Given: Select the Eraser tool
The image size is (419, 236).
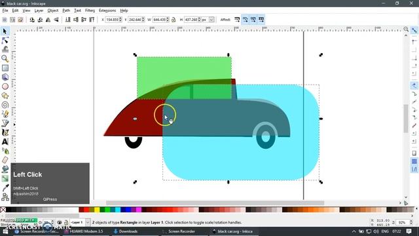Looking at the screenshot, I should (x=5, y=160).
